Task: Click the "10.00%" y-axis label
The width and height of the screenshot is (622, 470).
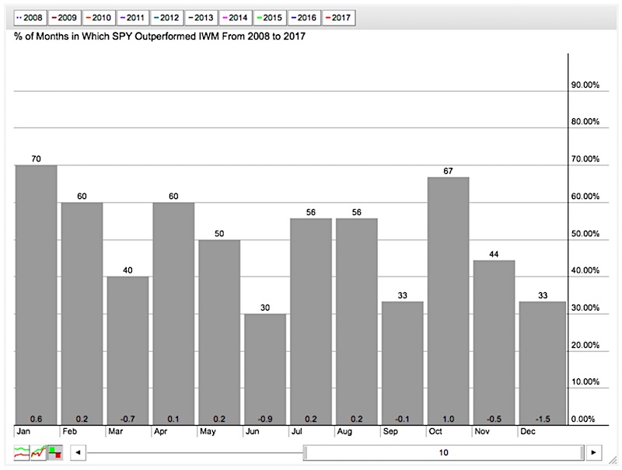Action: coord(585,382)
